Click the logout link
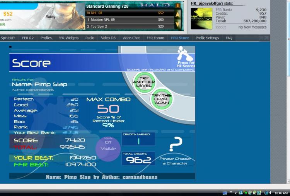Screen dimensions: 290x196 (x=220, y=27)
